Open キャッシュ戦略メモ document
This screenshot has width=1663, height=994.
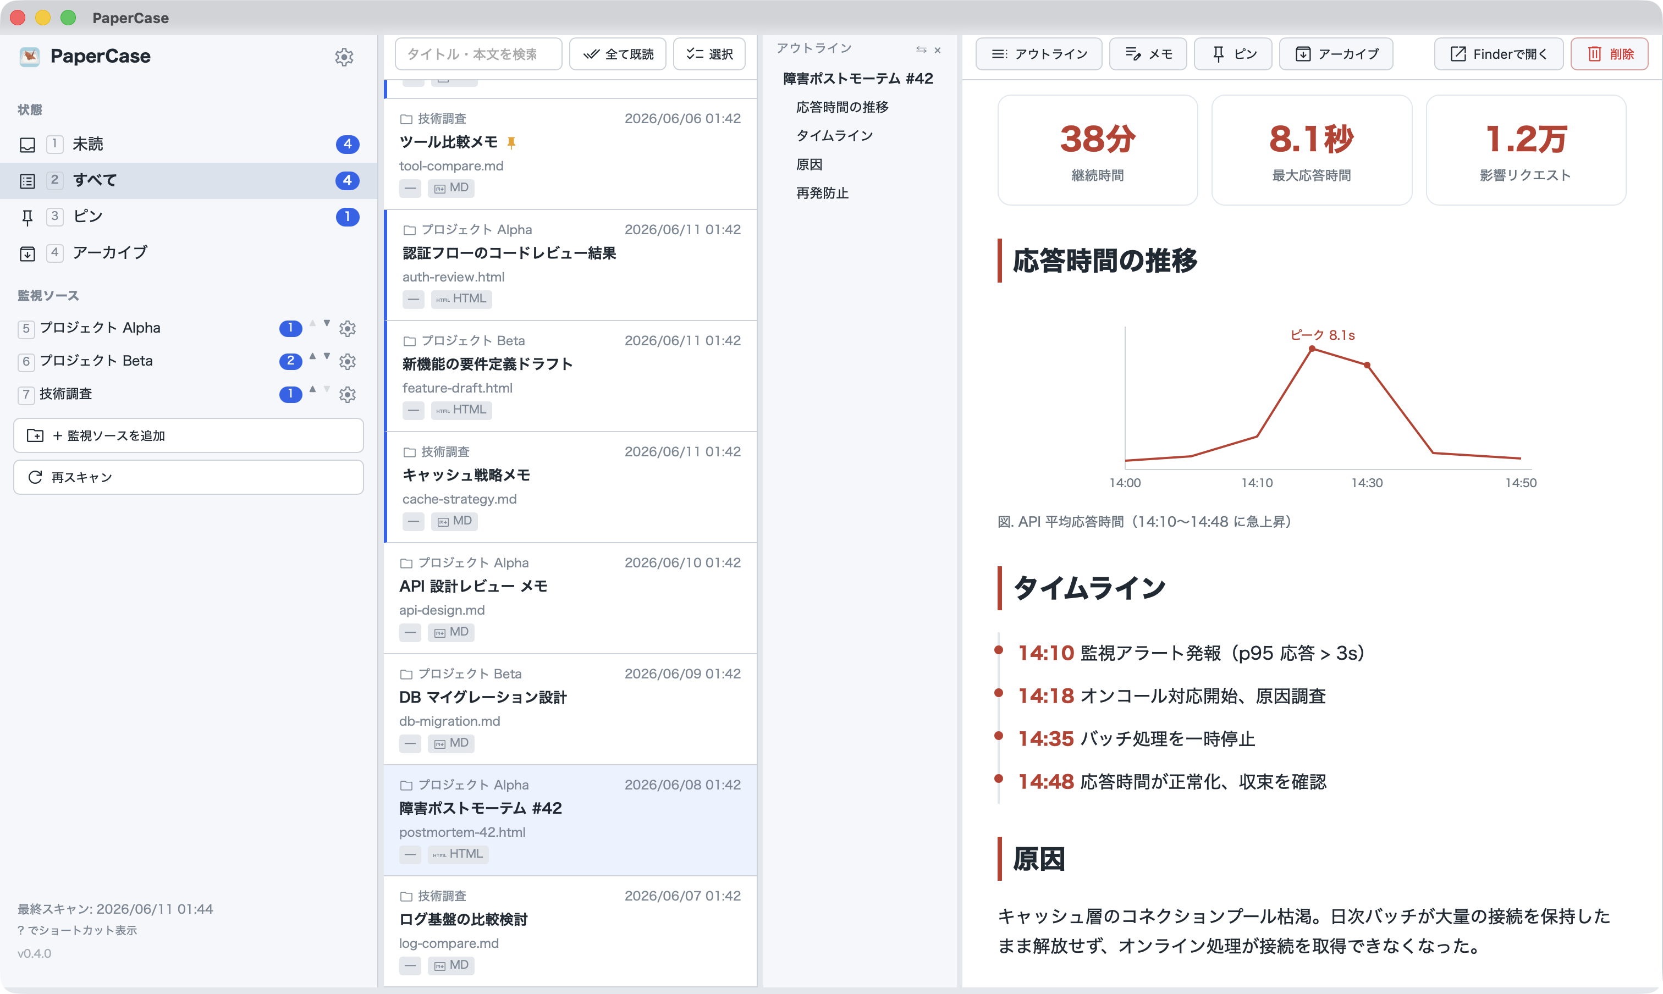[570, 488]
